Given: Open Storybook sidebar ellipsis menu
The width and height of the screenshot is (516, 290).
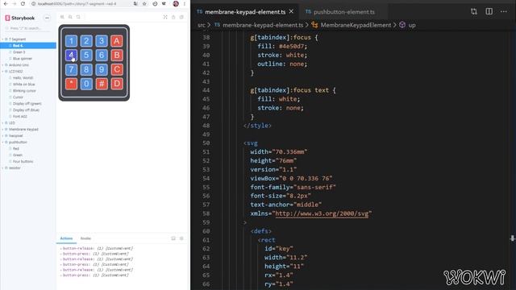Looking at the screenshot, I should (47, 18).
